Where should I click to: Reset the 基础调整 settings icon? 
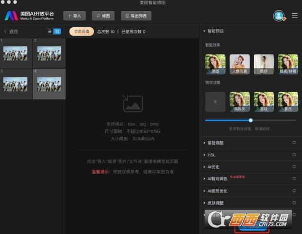[294, 143]
